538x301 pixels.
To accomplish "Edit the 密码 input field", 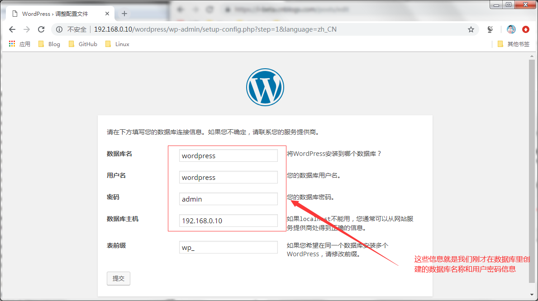I will click(x=228, y=199).
